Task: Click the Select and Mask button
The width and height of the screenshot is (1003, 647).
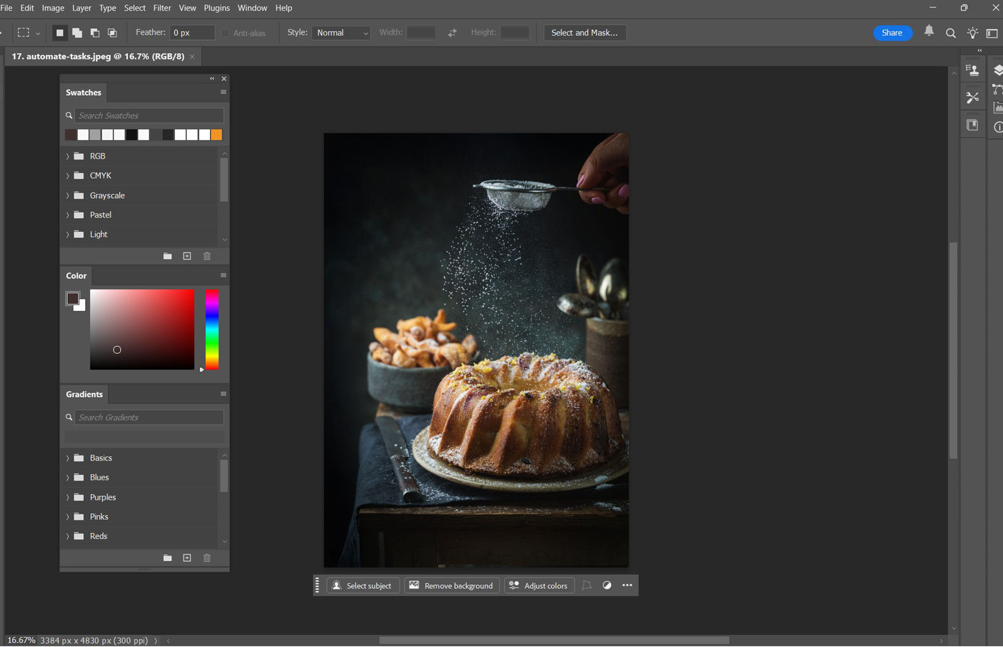Action: [x=584, y=33]
